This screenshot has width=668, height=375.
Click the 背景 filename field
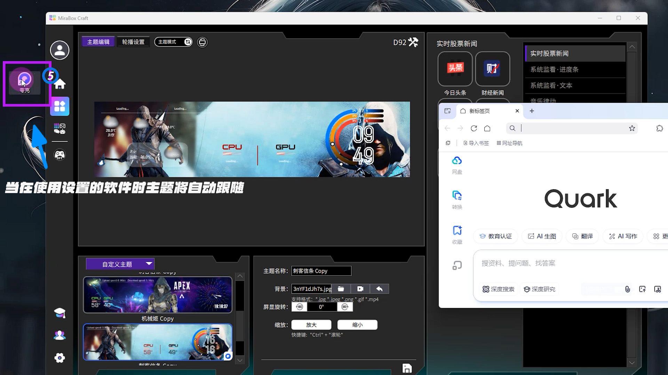pyautogui.click(x=312, y=289)
